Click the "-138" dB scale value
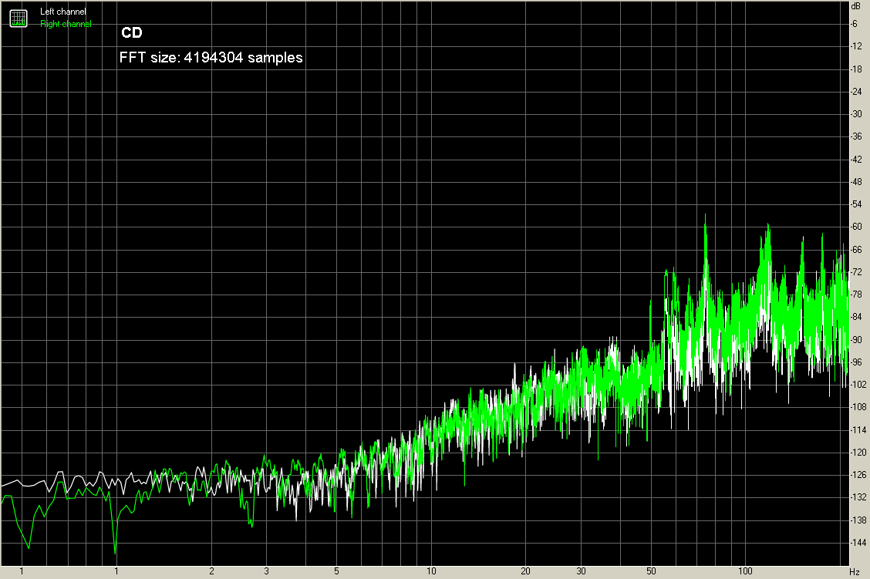870x579 pixels. click(x=858, y=520)
